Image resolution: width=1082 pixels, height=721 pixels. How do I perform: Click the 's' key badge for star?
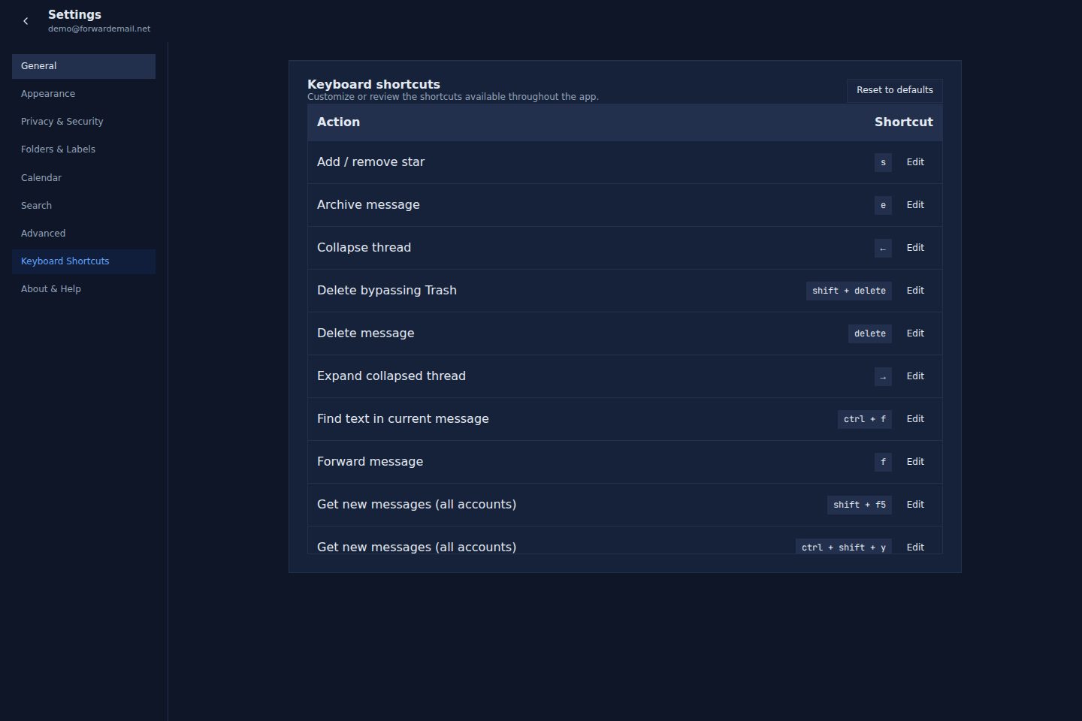click(883, 162)
